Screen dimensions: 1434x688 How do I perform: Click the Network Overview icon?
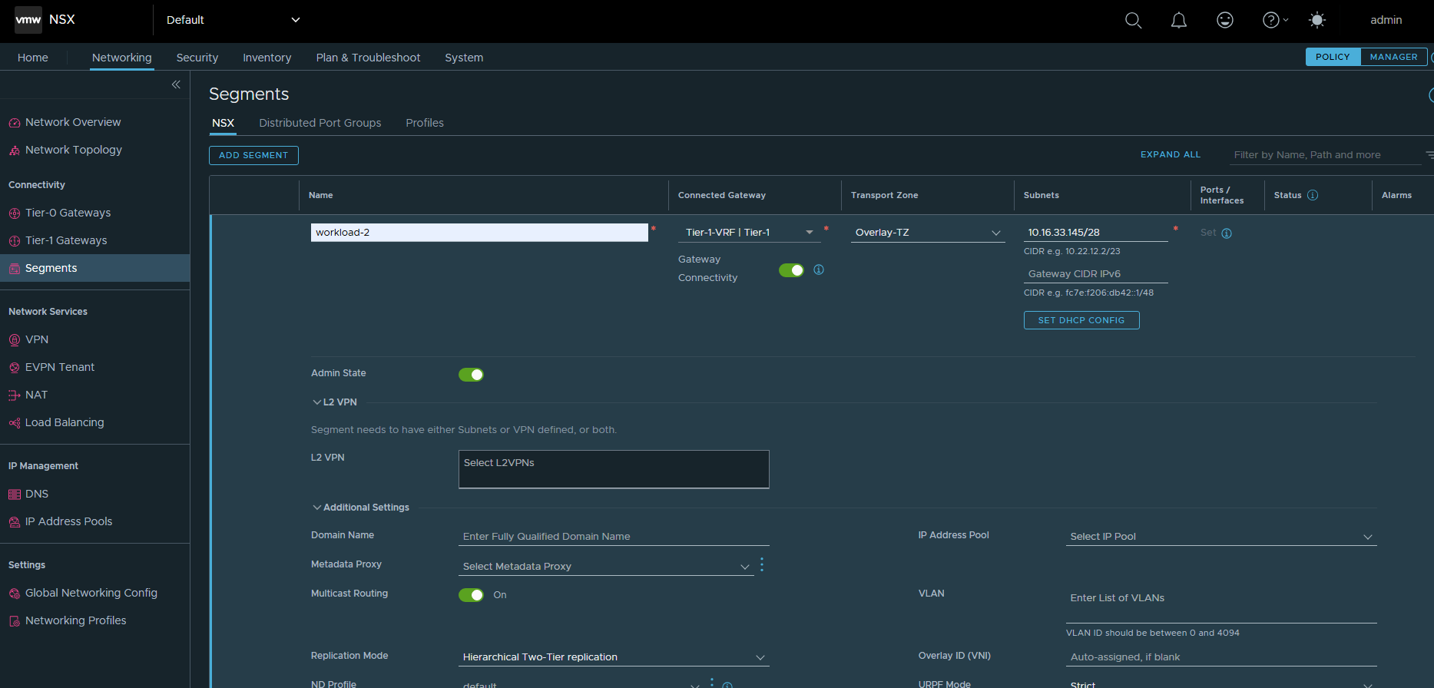click(x=14, y=123)
